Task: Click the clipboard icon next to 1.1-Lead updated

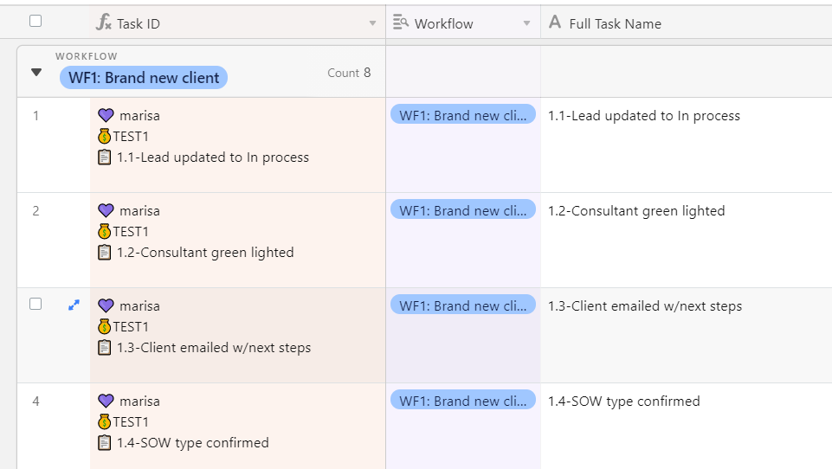Action: 105,157
